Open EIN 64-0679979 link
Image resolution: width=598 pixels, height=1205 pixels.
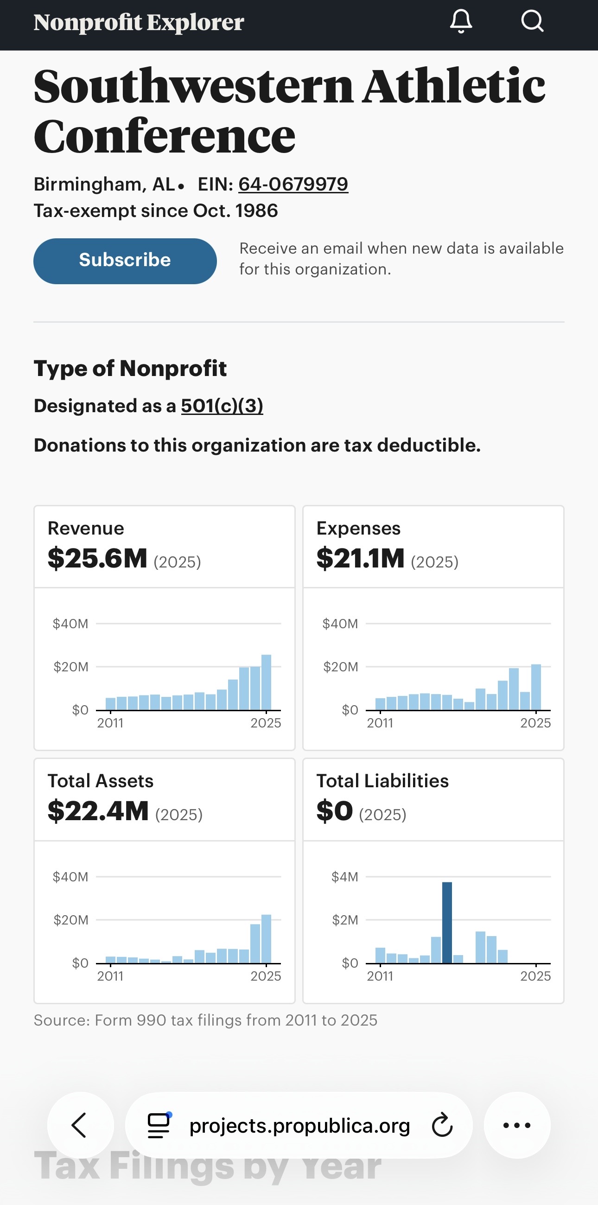[293, 185]
